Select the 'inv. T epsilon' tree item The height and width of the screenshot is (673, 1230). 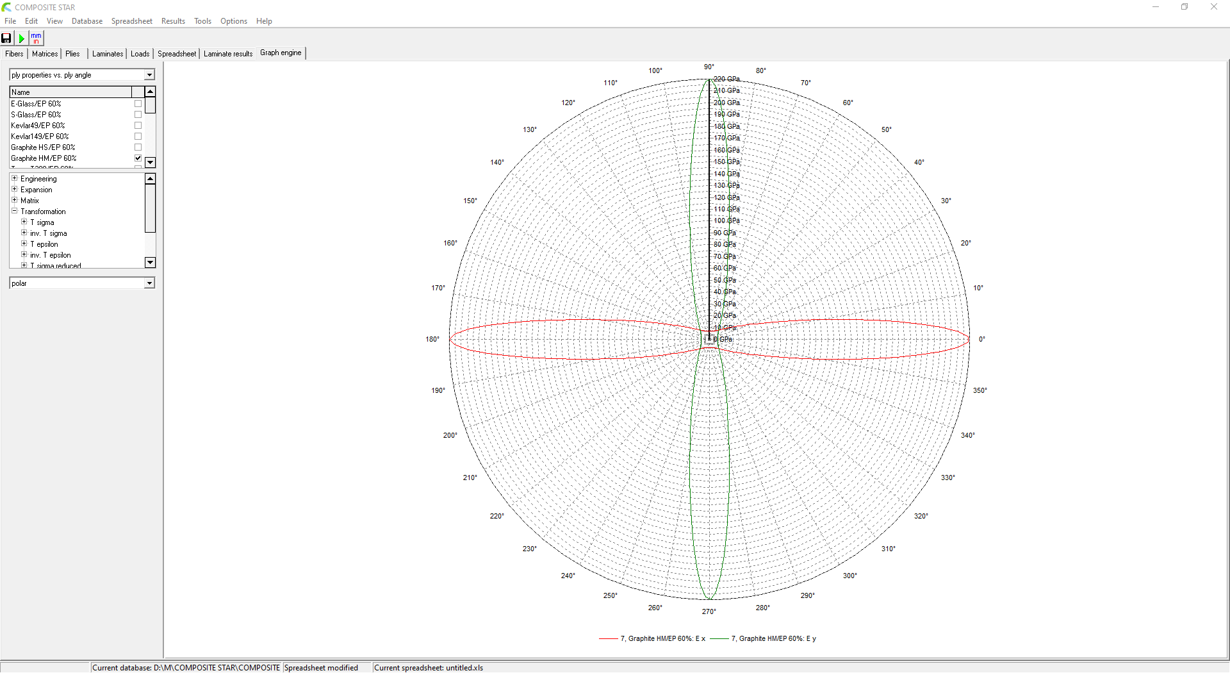pos(51,255)
